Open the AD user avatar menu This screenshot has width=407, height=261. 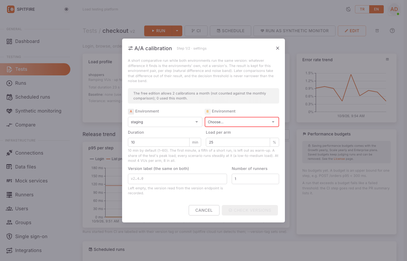tap(394, 9)
